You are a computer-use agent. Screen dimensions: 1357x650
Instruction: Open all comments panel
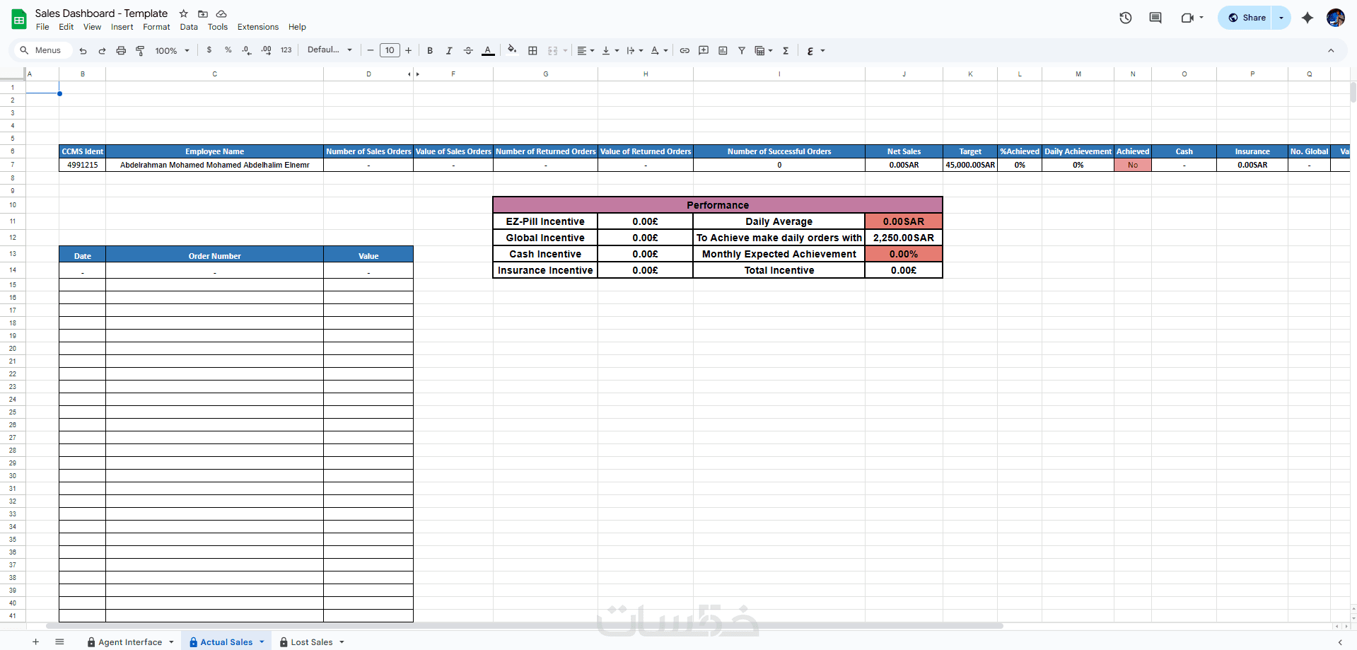click(1155, 18)
